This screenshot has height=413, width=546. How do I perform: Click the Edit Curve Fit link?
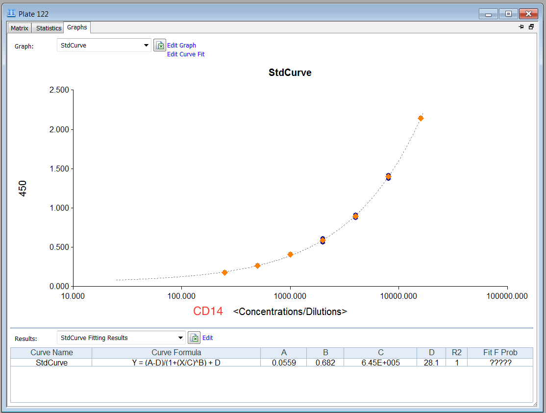pos(186,54)
